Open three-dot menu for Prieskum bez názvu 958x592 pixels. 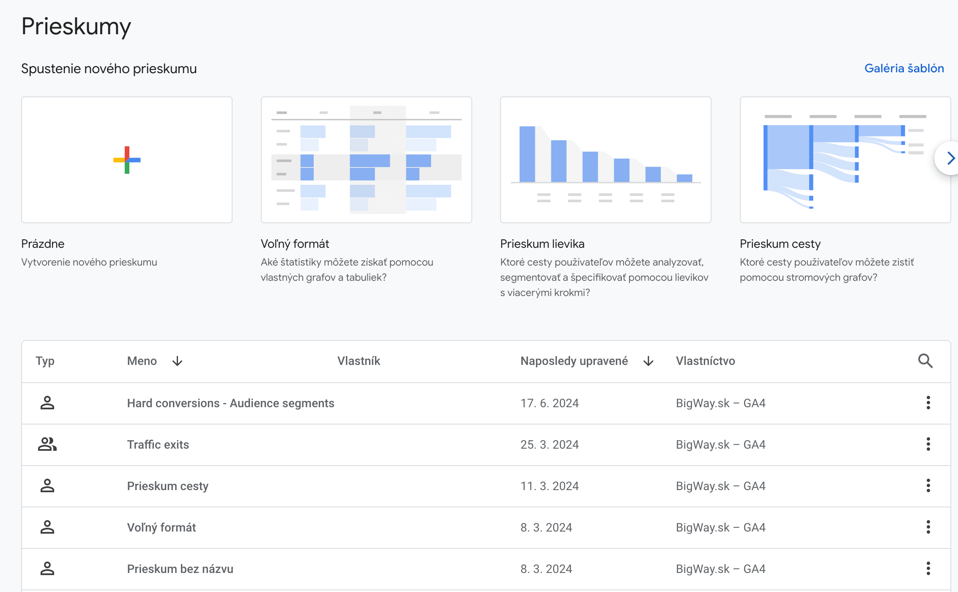coord(928,568)
